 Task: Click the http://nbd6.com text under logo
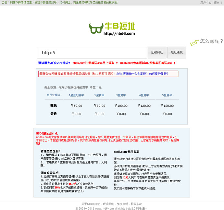click(119, 33)
